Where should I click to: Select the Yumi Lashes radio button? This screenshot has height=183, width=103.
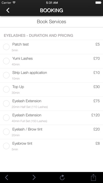point(6,61)
